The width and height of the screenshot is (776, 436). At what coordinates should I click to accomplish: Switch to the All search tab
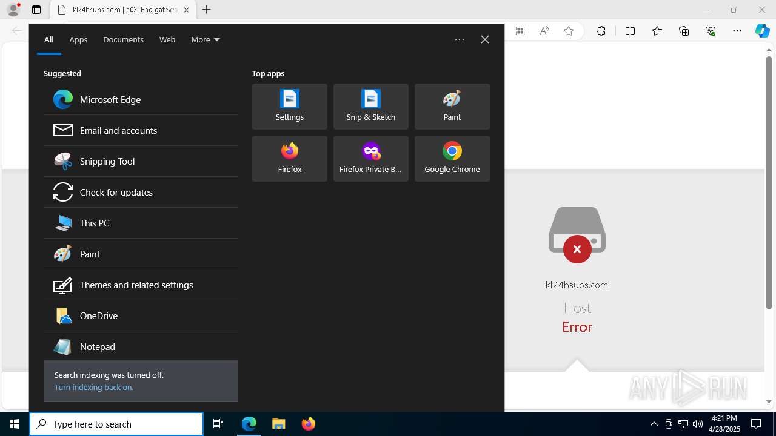(48, 39)
